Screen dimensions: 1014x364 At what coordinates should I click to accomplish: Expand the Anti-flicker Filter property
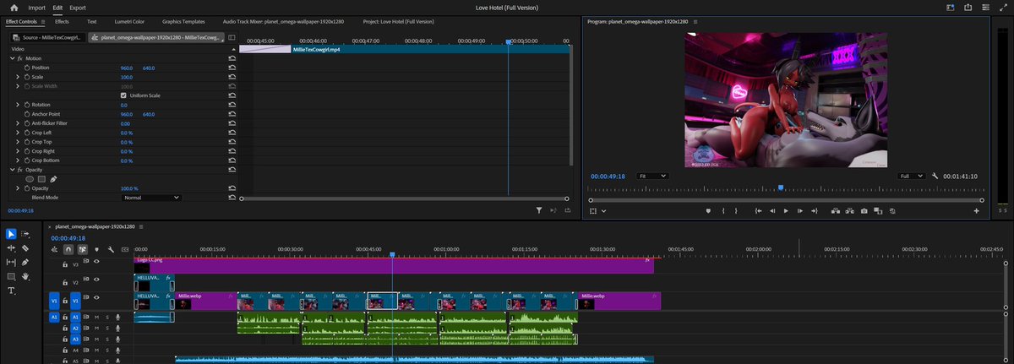pyautogui.click(x=18, y=123)
